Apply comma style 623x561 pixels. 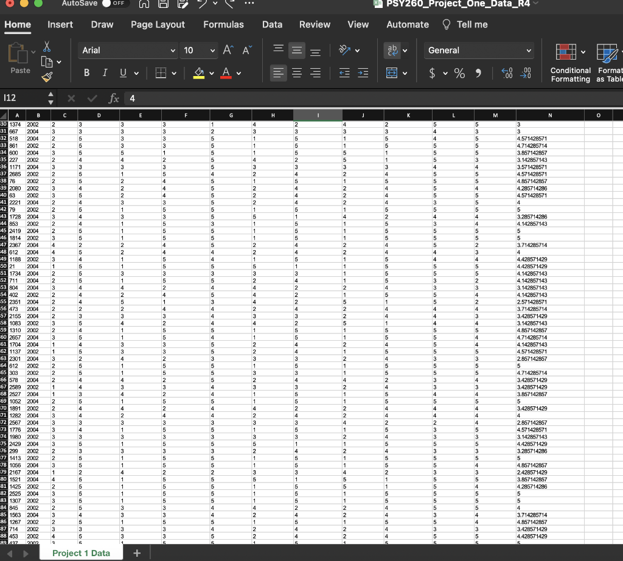point(478,73)
